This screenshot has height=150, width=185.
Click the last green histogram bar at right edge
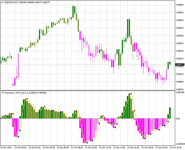(x=170, y=113)
